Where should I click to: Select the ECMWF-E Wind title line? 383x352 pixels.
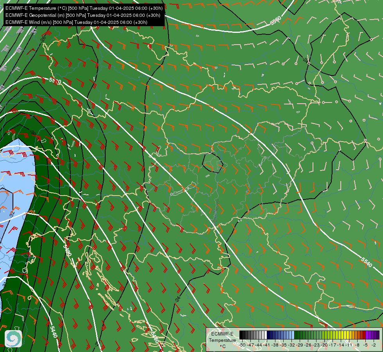click(x=76, y=22)
